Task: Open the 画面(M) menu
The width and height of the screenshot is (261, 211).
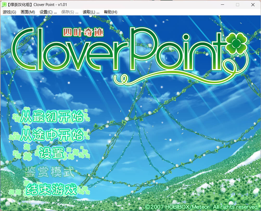Action: 28,12
